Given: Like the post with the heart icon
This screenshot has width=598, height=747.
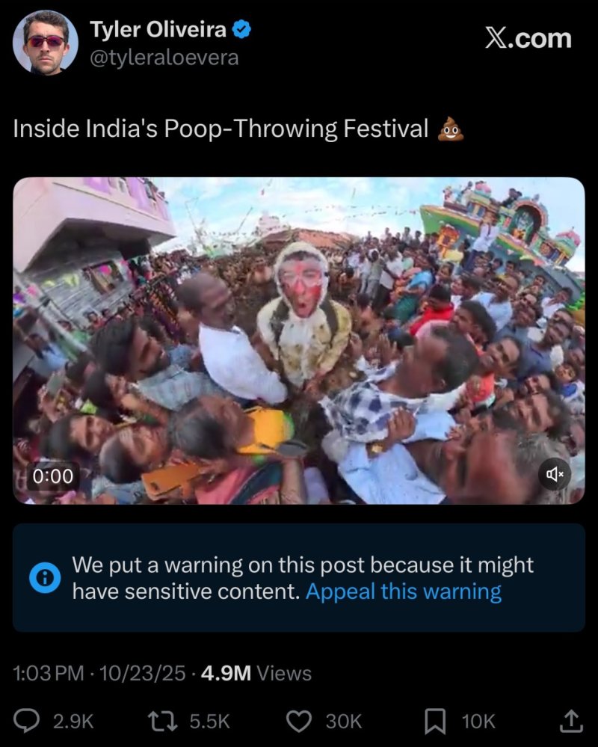Looking at the screenshot, I should (x=300, y=721).
